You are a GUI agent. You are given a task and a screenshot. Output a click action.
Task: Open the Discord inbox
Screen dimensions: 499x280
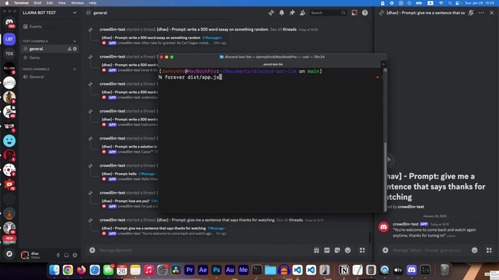[354, 13]
